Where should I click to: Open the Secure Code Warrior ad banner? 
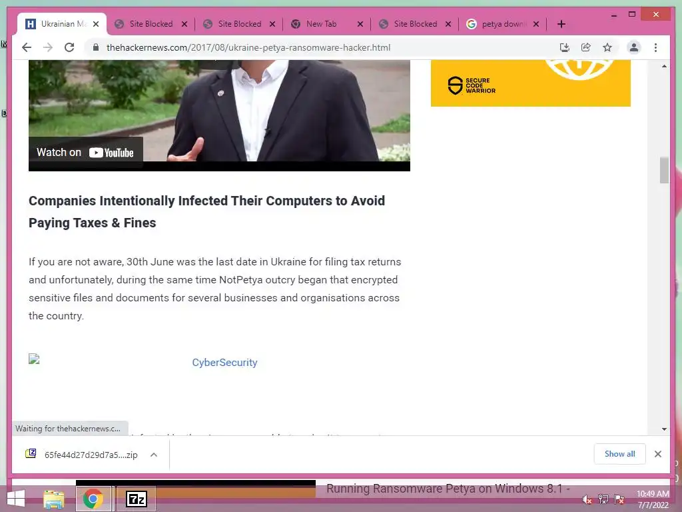pyautogui.click(x=531, y=83)
